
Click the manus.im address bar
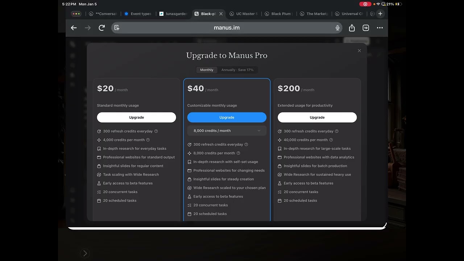tap(227, 28)
